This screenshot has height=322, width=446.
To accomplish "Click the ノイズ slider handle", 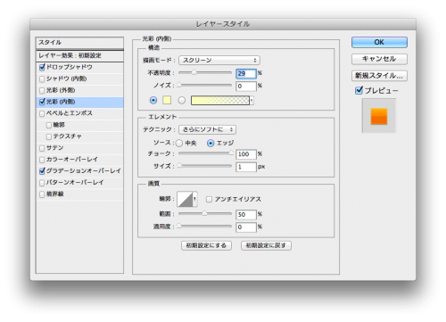I will click(x=179, y=85).
